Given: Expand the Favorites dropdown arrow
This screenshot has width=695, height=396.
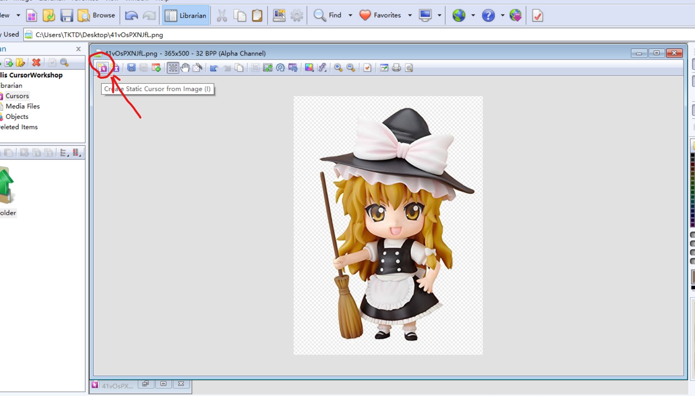Looking at the screenshot, I should click(410, 16).
